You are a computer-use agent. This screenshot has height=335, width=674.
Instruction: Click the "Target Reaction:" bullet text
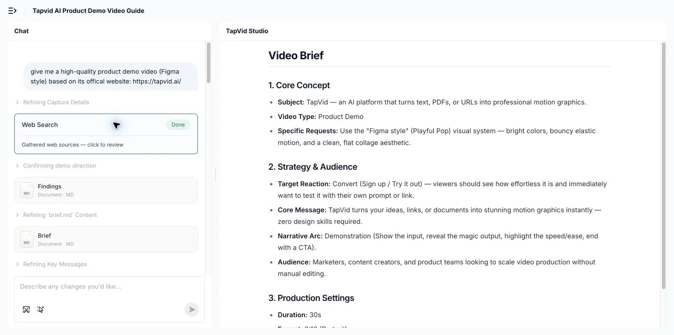click(x=442, y=189)
